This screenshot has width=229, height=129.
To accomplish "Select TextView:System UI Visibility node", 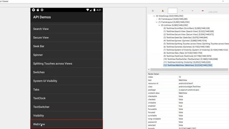I will [x=196, y=50].
